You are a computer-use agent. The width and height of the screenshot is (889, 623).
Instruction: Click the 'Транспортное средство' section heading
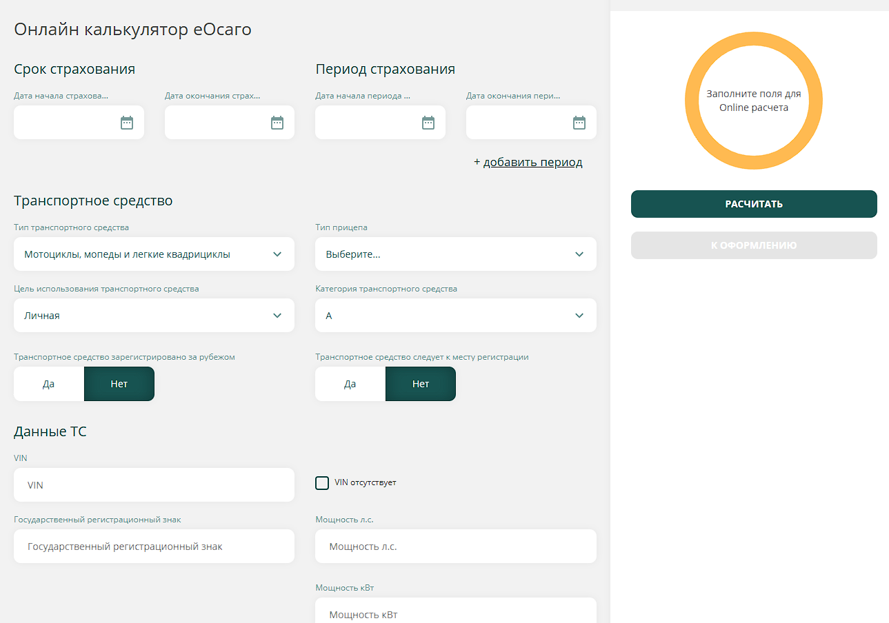tap(93, 201)
